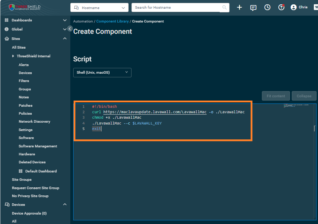Viewport: 318px width, 224px height.
Task: Open the chat messages icon
Action: [x=253, y=8]
